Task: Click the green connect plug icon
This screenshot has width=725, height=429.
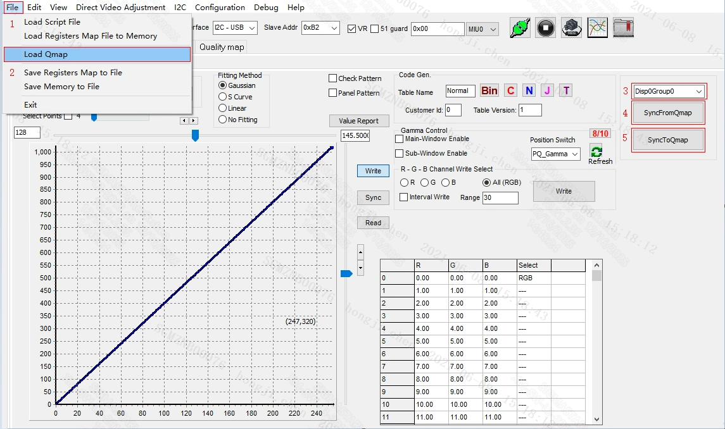Action: pos(520,28)
